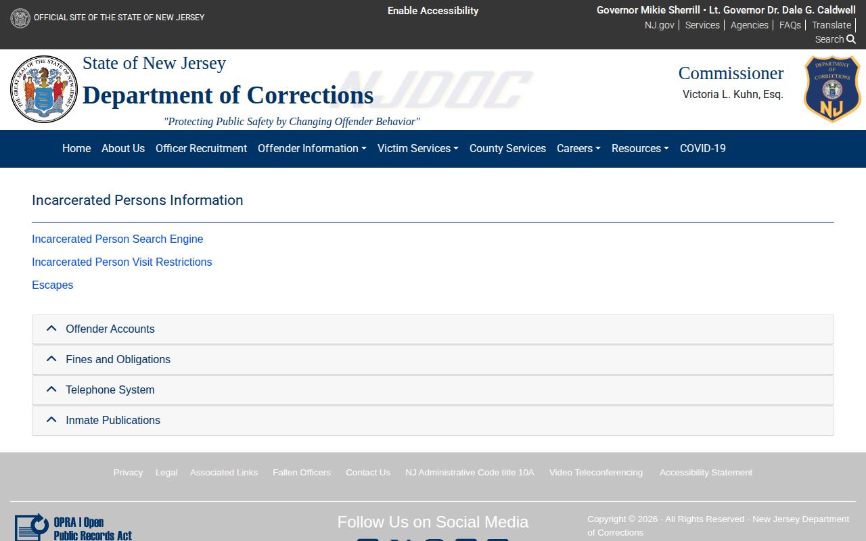Open Video Teleconferencing in the footer
Screen dimensions: 866x541
click(596, 473)
